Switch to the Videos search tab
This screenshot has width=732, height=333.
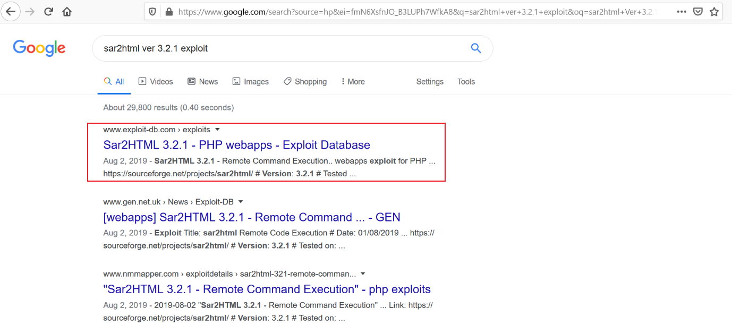click(156, 82)
